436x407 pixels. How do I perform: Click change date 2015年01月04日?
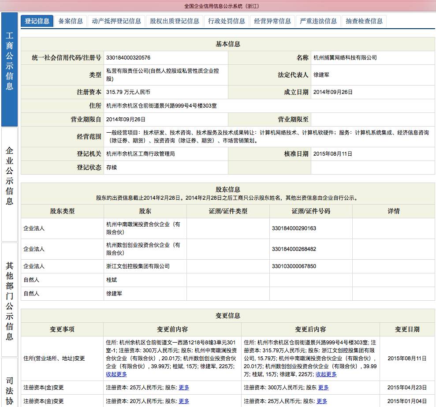point(407,401)
